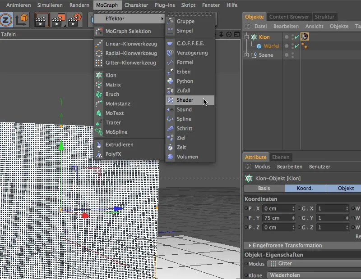361x279 pixels.
Task: Disable Würfel with its green checkmark
Action: pyautogui.click(x=296, y=45)
